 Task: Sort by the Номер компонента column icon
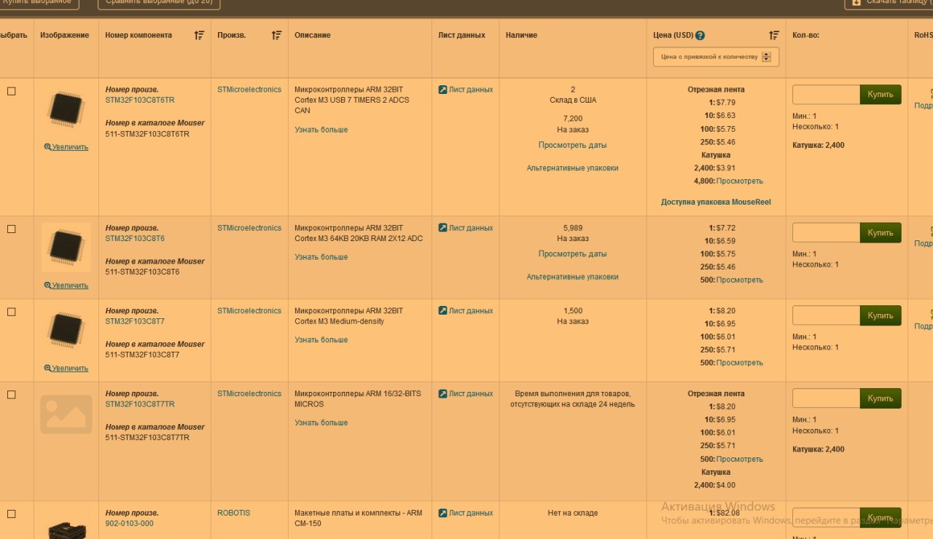(199, 35)
